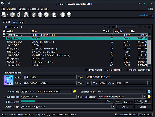The height and width of the screenshot is (117, 155).
Task: Configure signal processing filter toolbar icon
Action: (x=40, y=14)
